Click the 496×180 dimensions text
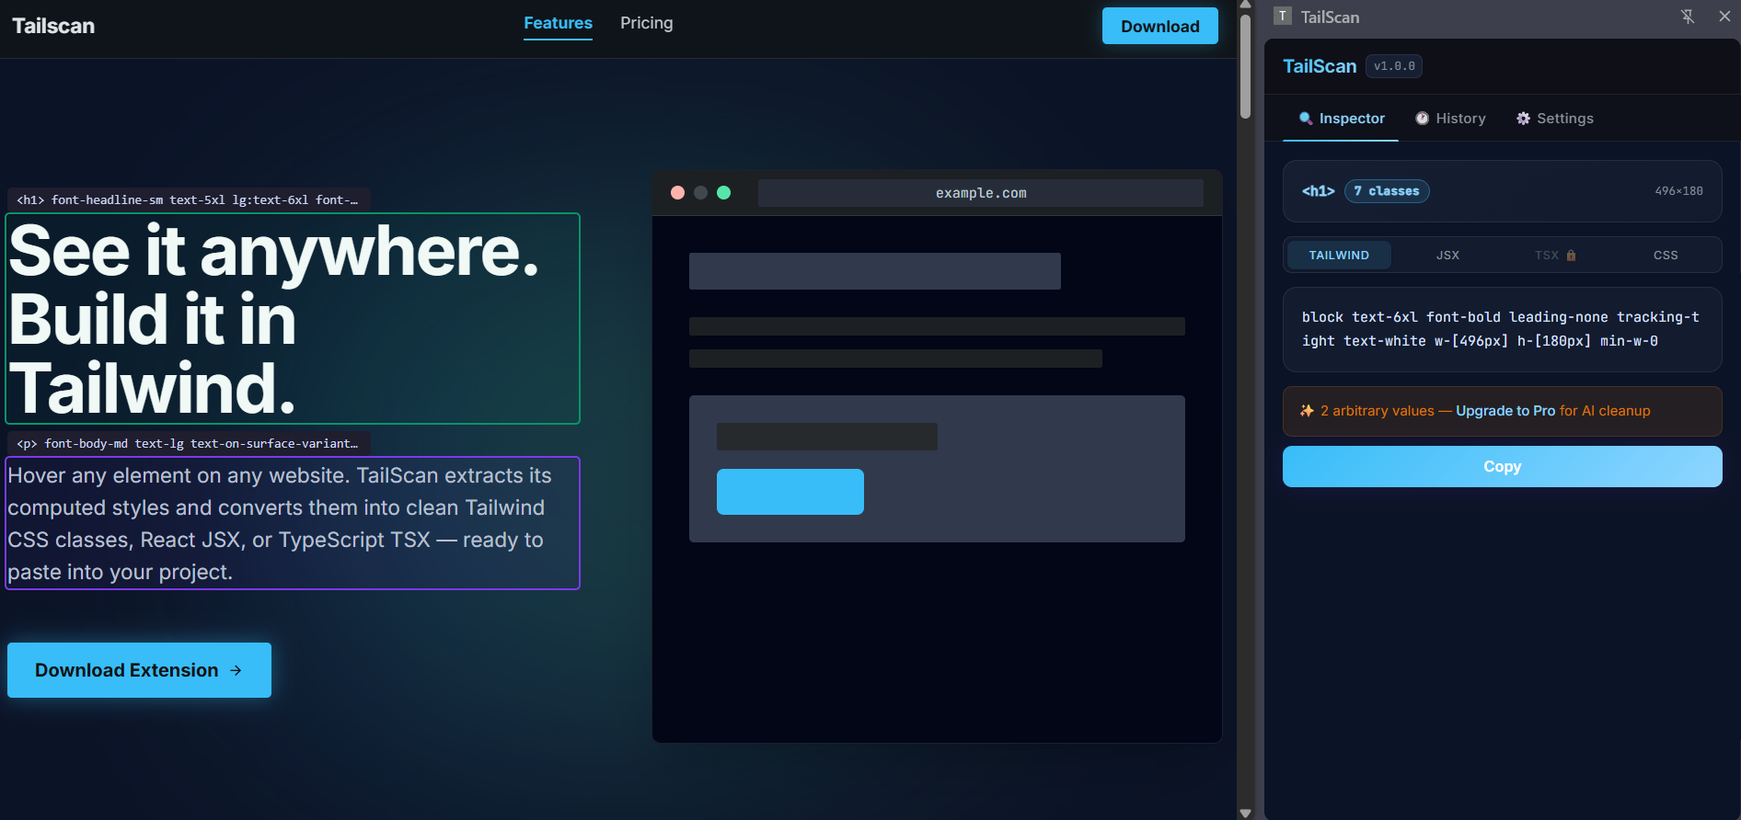 click(1678, 191)
